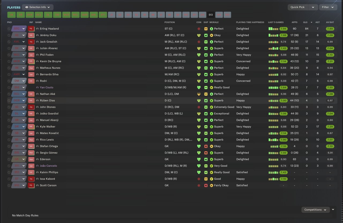Toggle the pick checkmark for Rúben Dias

[x=9, y=101]
